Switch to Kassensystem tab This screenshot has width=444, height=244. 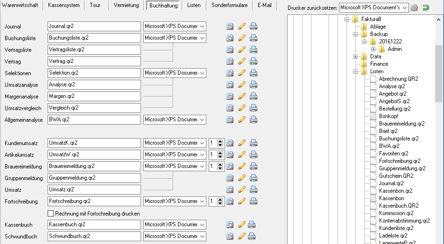tap(63, 5)
